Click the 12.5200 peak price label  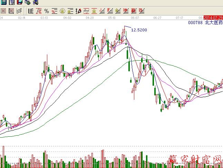(x=139, y=30)
